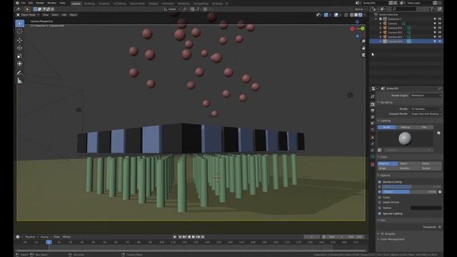Select the Scale tool
457x257 pixels.
point(20,56)
